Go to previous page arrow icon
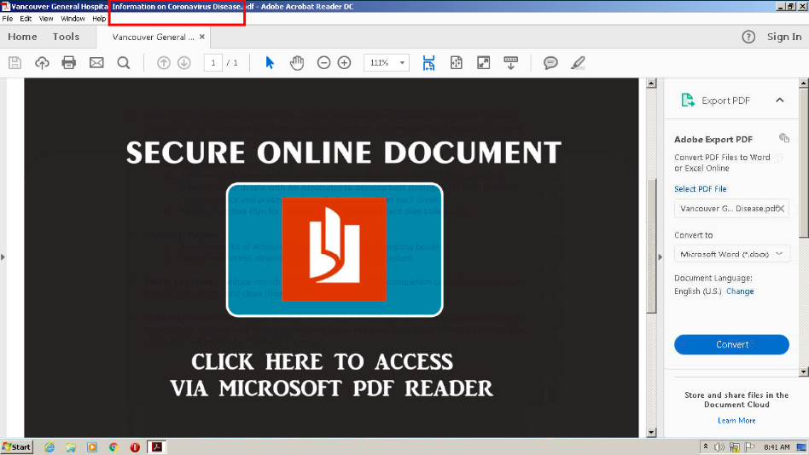The height and width of the screenshot is (455, 809). [x=164, y=63]
